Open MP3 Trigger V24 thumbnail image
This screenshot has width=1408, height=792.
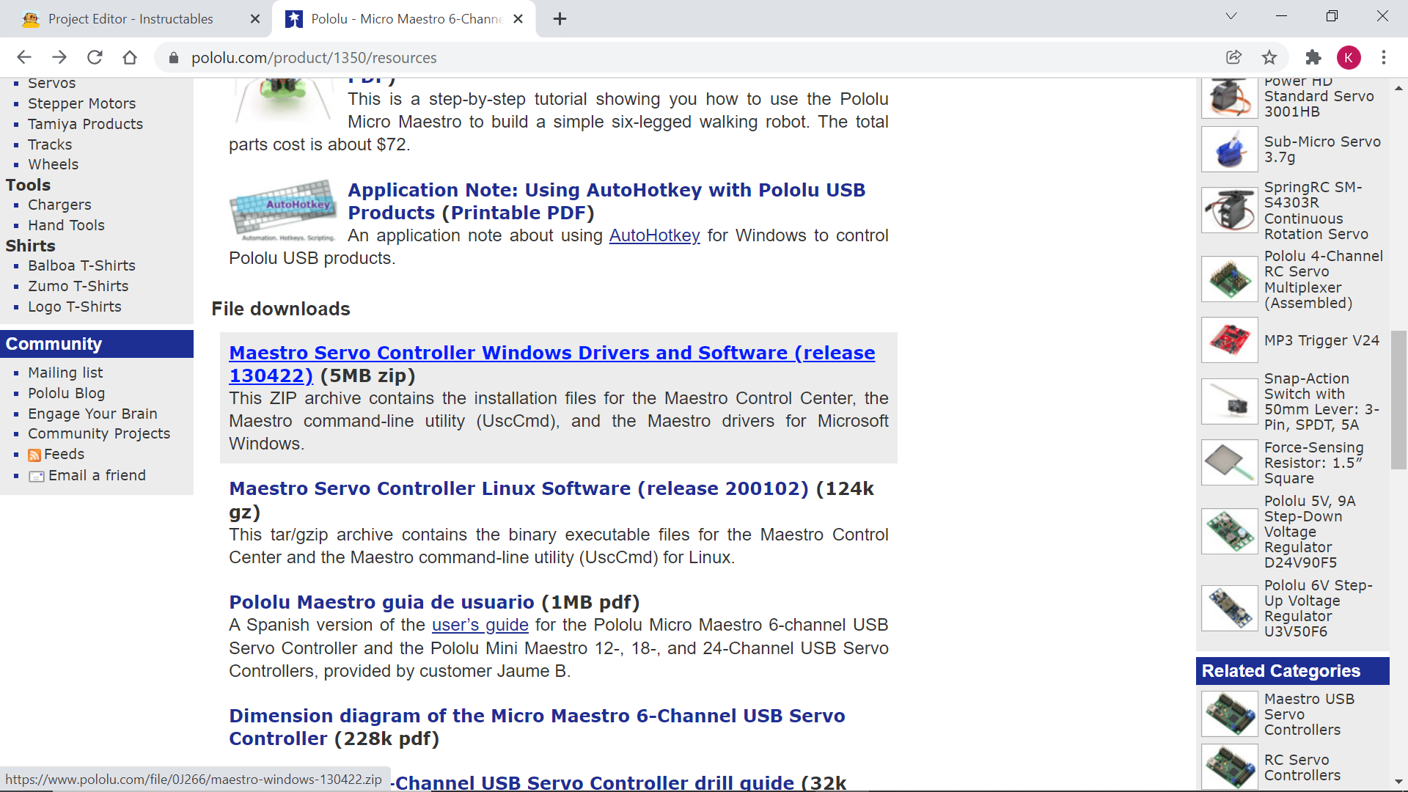pos(1230,340)
